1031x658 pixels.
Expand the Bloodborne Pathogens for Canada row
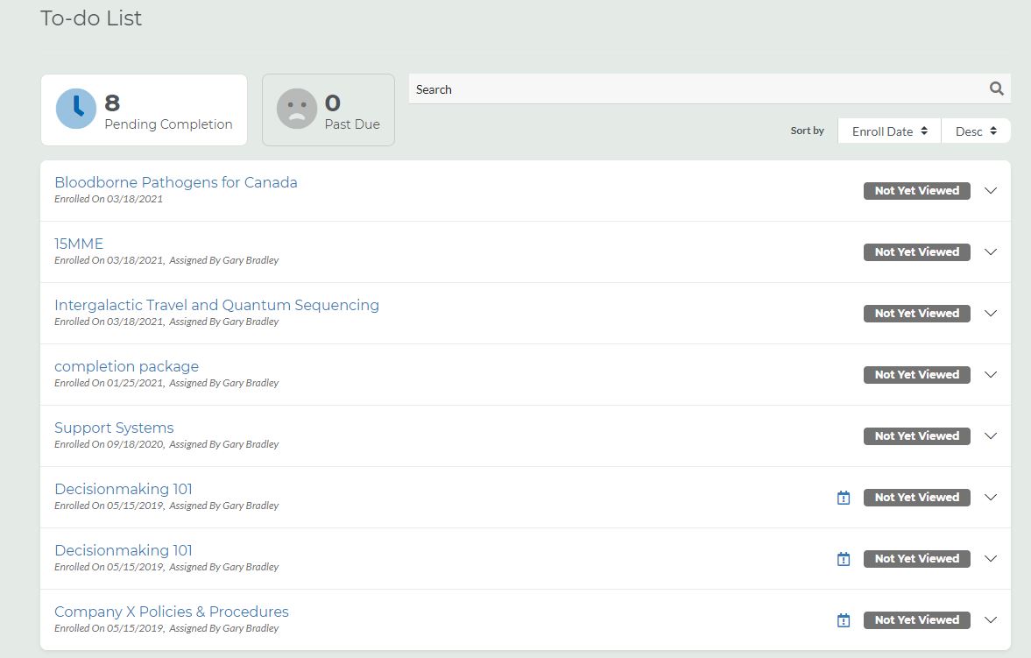[991, 190]
